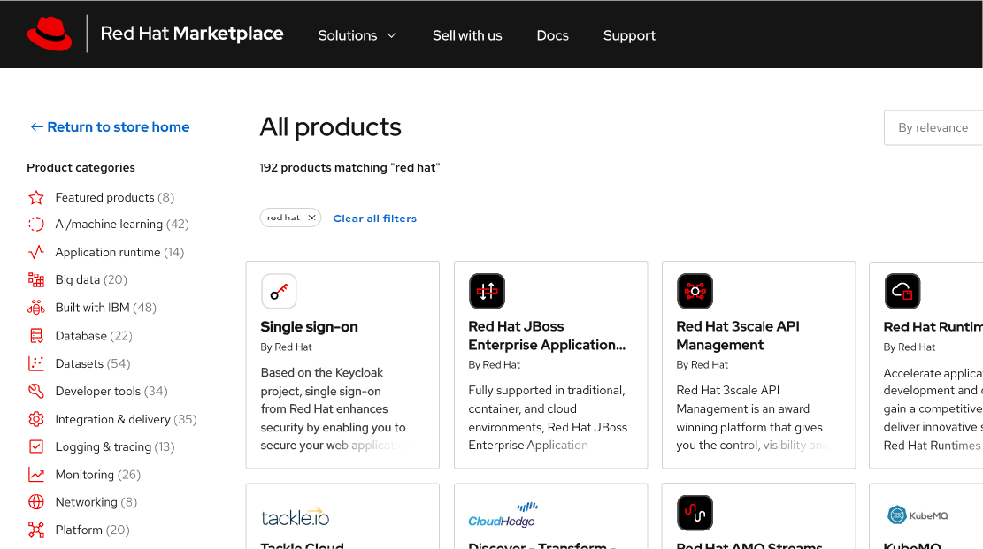Click the Red Hat Runtimes product icon
The height and width of the screenshot is (549, 983).
coord(902,291)
